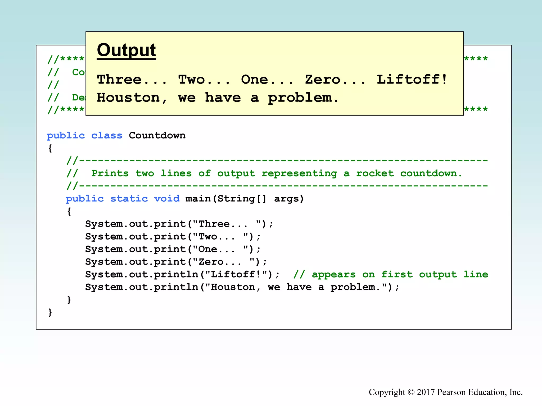The width and height of the screenshot is (542, 406).
Task: Click the println Houston statement in code
Action: point(242,287)
